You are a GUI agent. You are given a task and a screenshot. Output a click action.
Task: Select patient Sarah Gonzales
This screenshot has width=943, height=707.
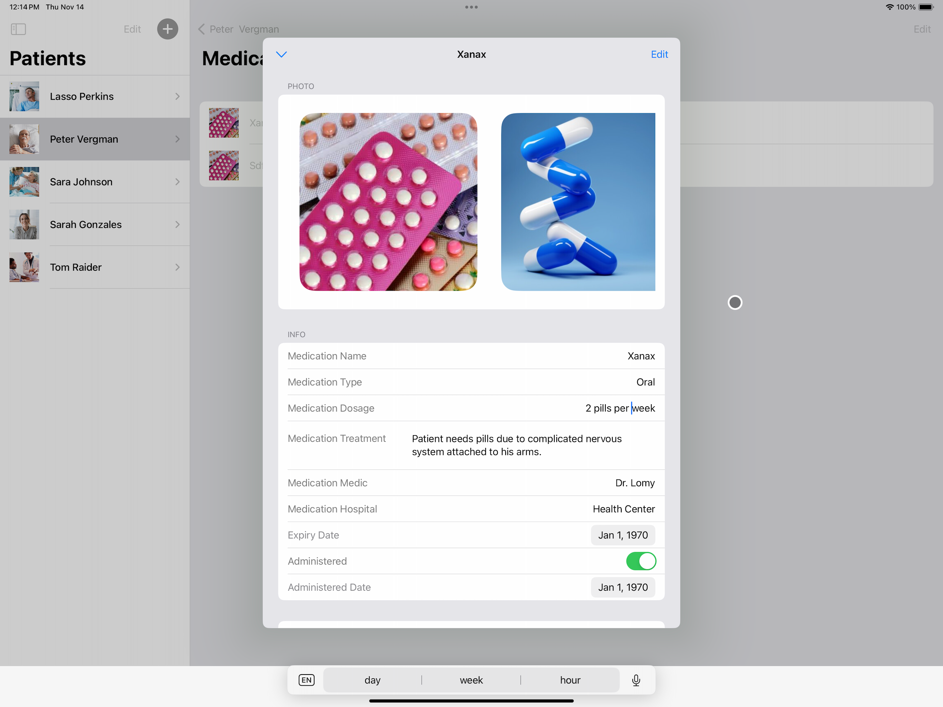pos(95,224)
